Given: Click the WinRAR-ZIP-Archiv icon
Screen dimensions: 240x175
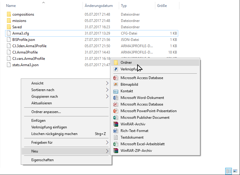Looking at the screenshot, I should coord(116,151).
